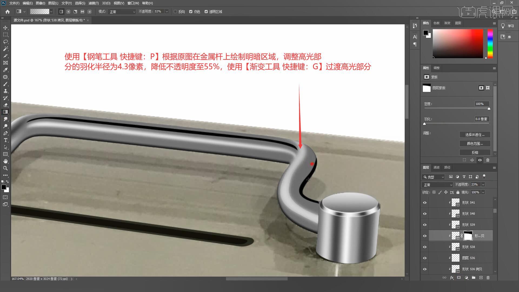Click the layer effects fx icon
The image size is (519, 292).
[x=452, y=278]
